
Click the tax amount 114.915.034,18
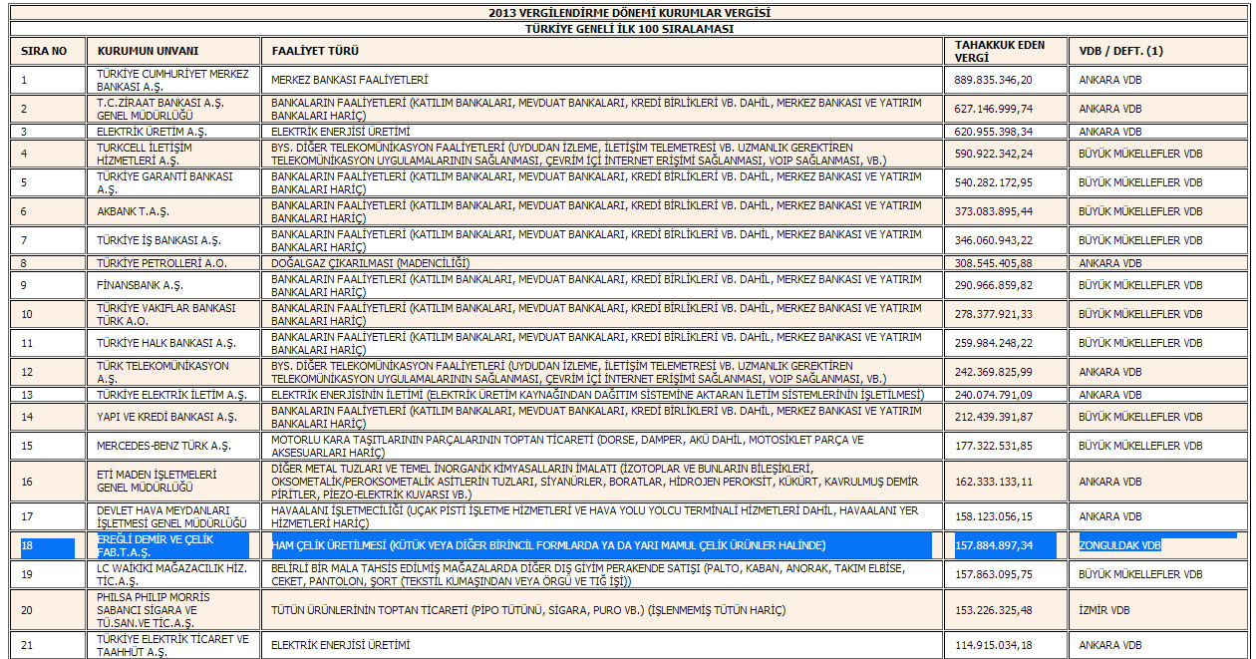pyautogui.click(x=993, y=645)
